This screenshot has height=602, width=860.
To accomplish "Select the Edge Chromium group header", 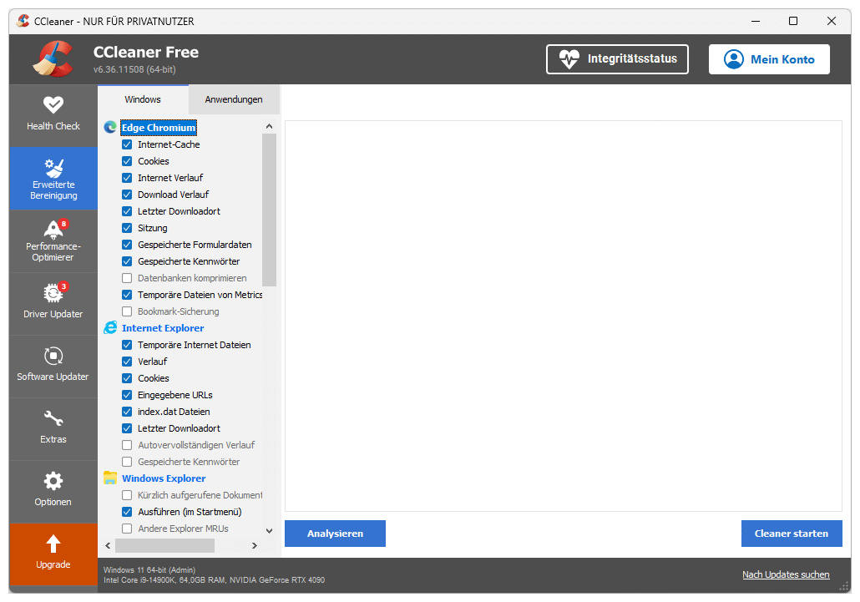I will 159,127.
